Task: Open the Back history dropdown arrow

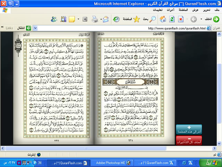Action: tap(201, 19)
